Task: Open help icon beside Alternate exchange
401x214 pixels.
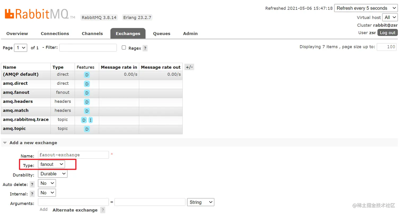Action: (103, 210)
